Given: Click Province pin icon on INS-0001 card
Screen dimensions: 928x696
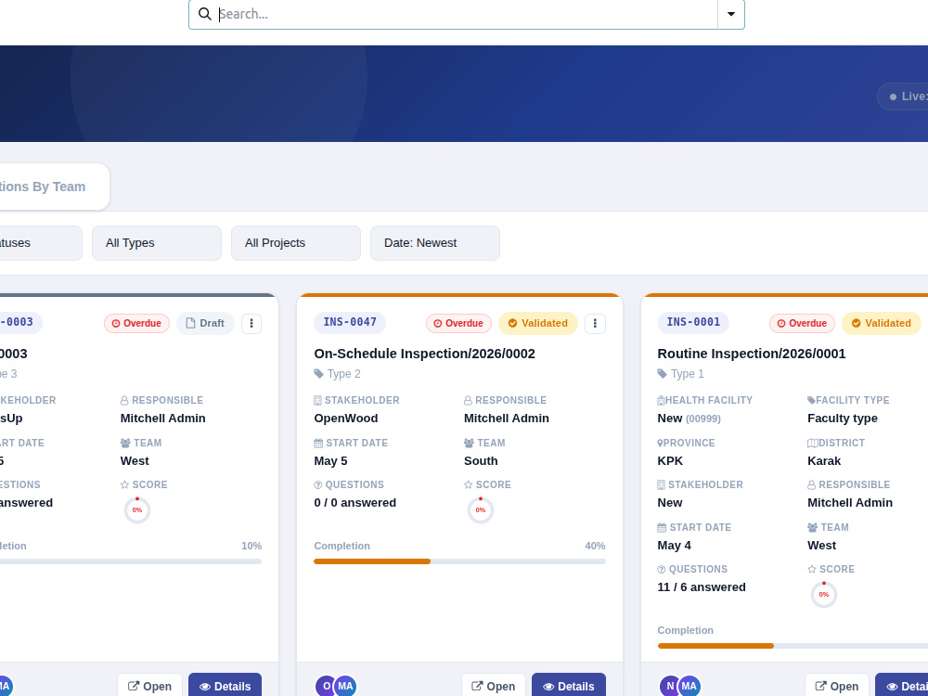Looking at the screenshot, I should click(x=660, y=444).
